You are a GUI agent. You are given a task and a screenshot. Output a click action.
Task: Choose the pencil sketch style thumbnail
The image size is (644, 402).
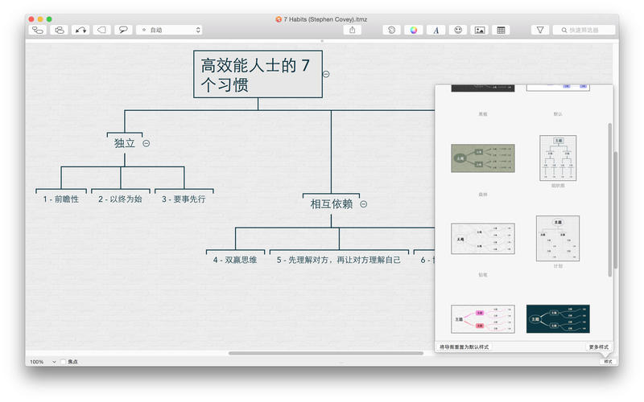pos(483,239)
